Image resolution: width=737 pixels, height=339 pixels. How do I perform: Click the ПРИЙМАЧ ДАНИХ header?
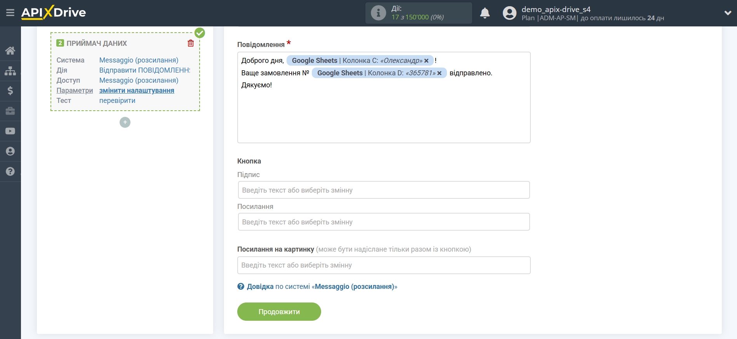(97, 43)
